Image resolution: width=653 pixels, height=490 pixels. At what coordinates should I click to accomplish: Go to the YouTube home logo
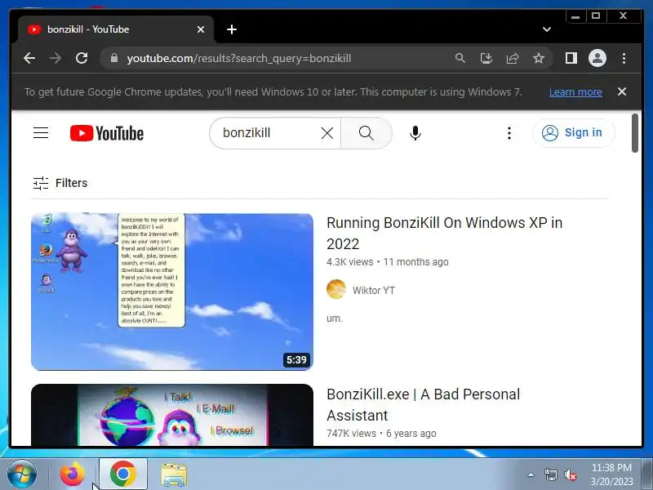click(107, 133)
